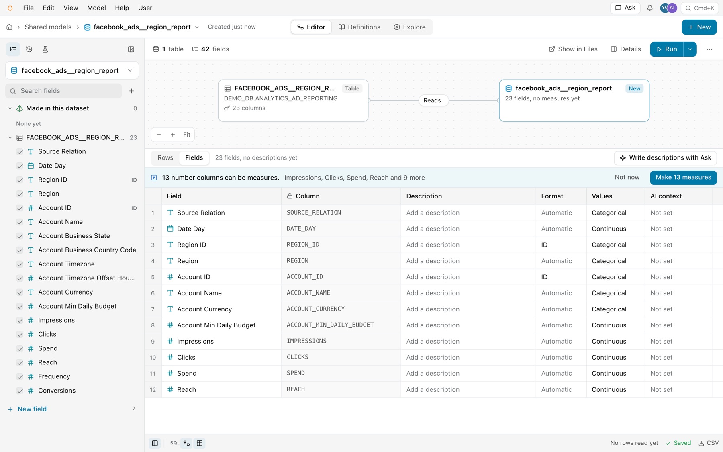Toggle the bottom left panel icon

tap(155, 443)
